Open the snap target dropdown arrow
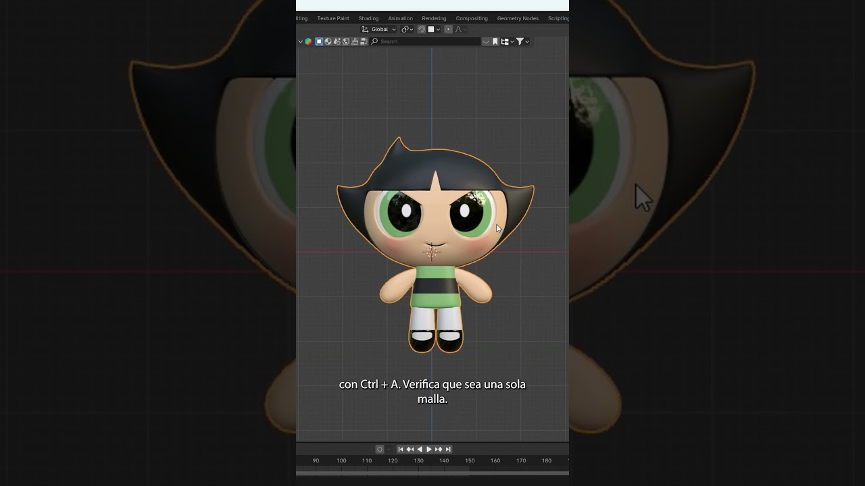The height and width of the screenshot is (486, 865). click(438, 29)
